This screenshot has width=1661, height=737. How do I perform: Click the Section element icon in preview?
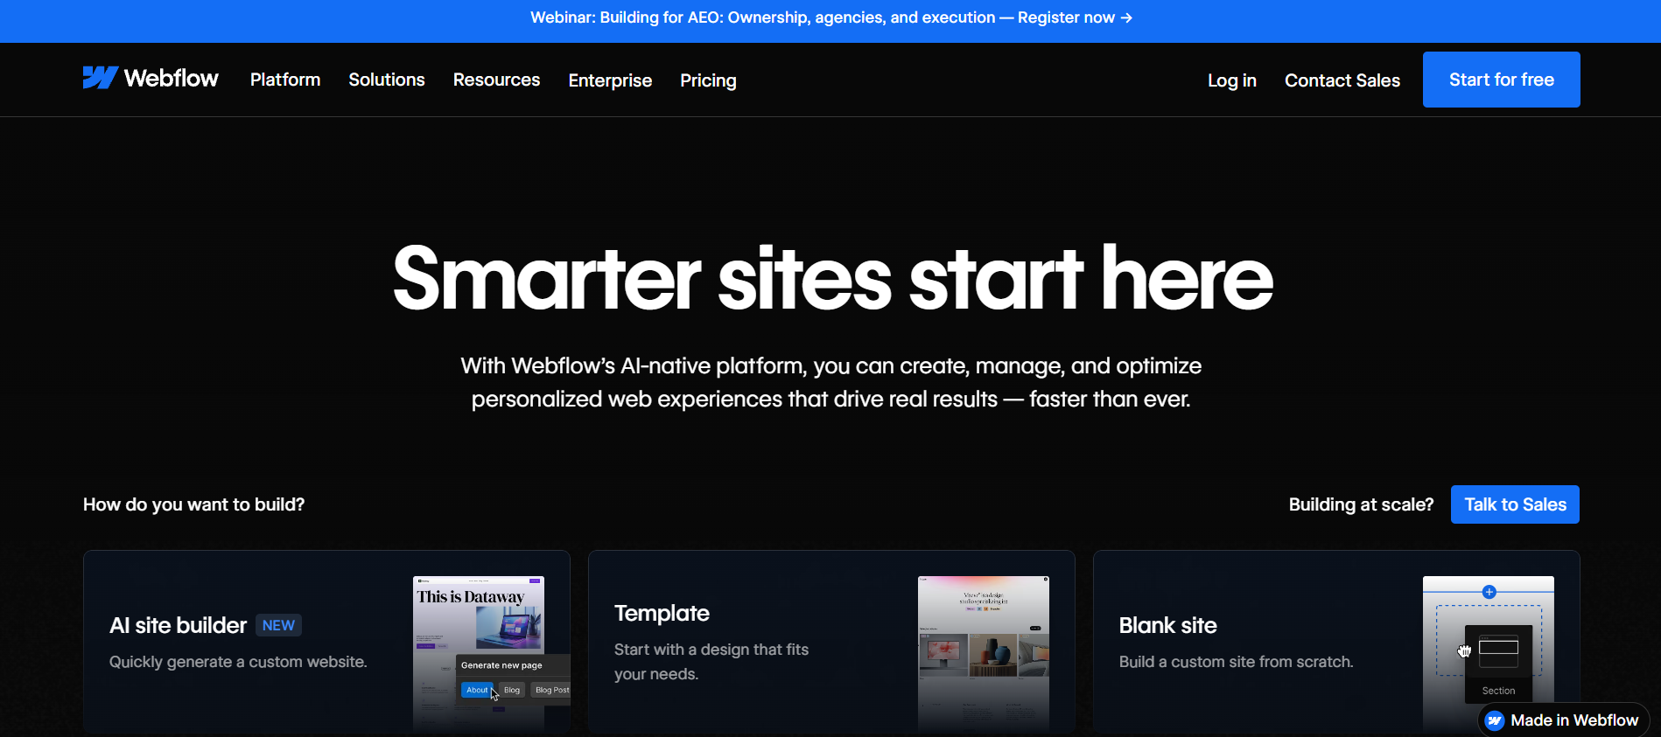[1497, 649]
